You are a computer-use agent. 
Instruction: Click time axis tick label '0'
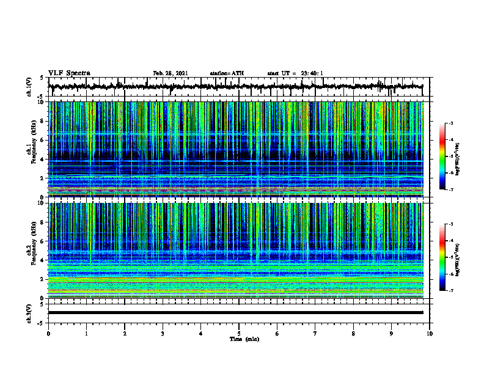coord(48,334)
